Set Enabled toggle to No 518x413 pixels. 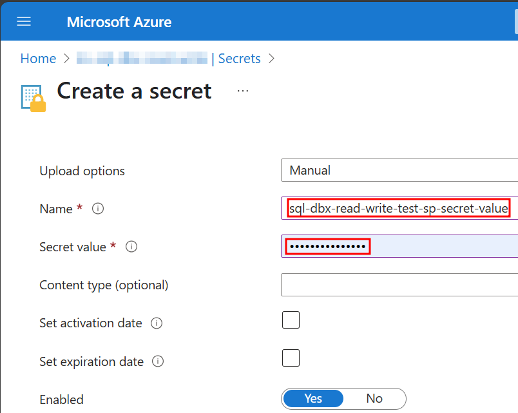(374, 398)
